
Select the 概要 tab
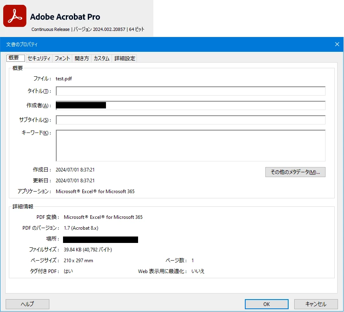point(15,58)
